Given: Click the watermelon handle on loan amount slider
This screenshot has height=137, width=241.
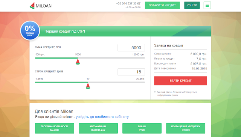Looking at the screenshot, I should pos(78,62).
